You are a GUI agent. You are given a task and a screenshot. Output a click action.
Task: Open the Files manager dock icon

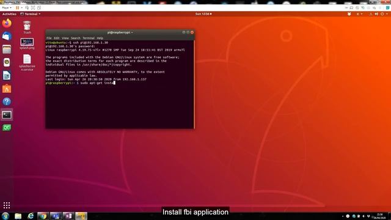pyautogui.click(x=7, y=50)
